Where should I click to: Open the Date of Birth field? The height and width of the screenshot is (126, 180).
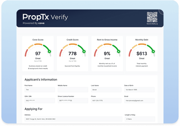point(139,90)
